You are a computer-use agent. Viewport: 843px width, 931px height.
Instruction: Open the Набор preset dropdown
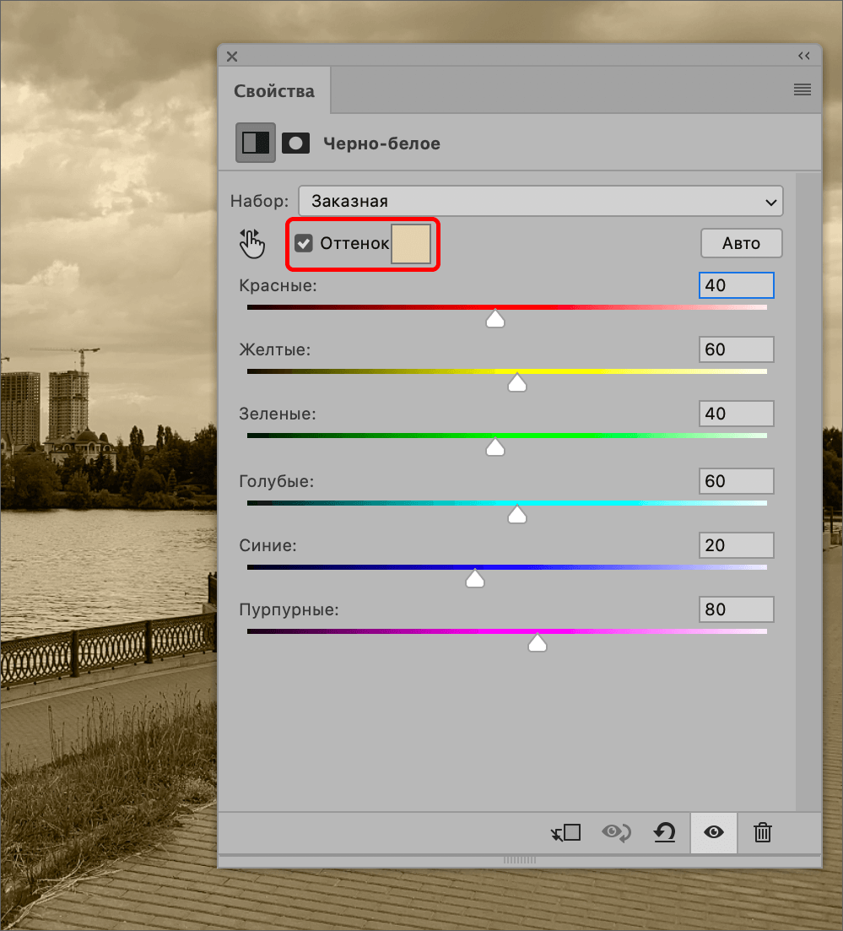540,202
